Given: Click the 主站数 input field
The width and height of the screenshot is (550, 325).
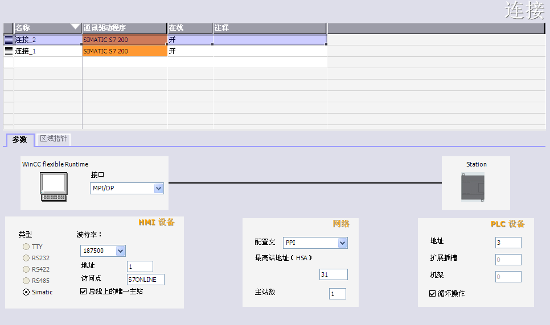Looking at the screenshot, I should pyautogui.click(x=338, y=294).
